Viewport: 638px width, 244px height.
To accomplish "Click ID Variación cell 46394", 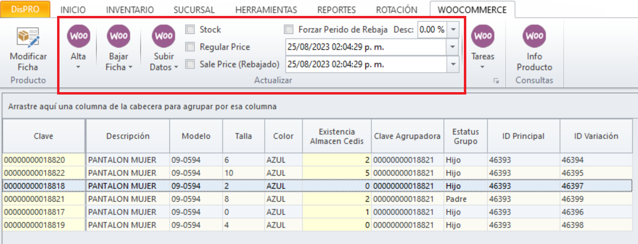I will coord(596,160).
